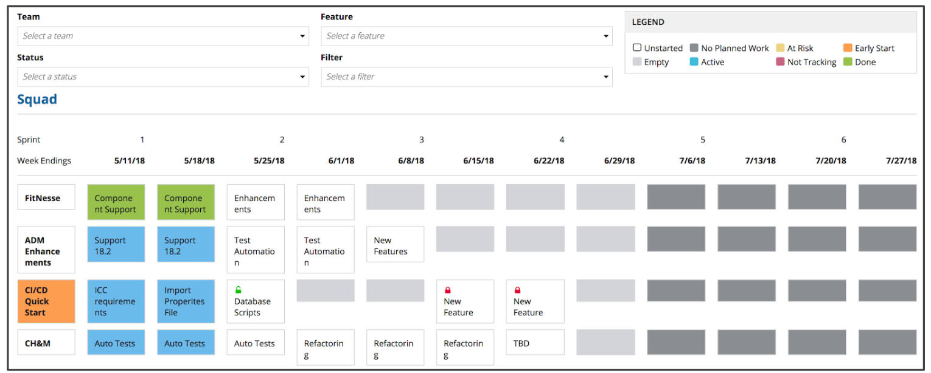Click the Early Start orange legend swatch
Screen dimensions: 931x373
coord(848,48)
